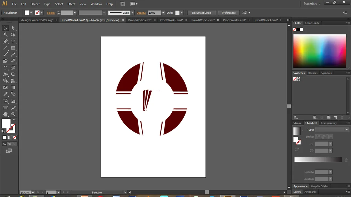
Task: Open the Swatches panel options menu
Action: coord(348,73)
